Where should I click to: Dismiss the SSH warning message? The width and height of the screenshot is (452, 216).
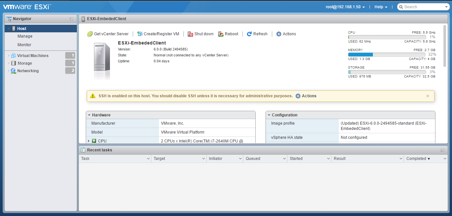point(427,96)
